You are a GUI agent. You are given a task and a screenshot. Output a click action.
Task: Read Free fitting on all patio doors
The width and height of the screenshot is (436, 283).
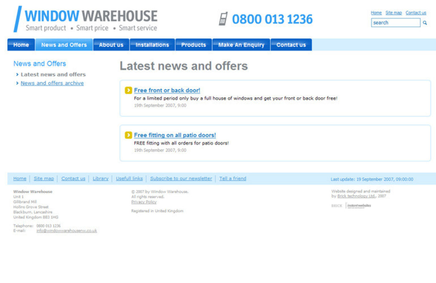coord(175,135)
